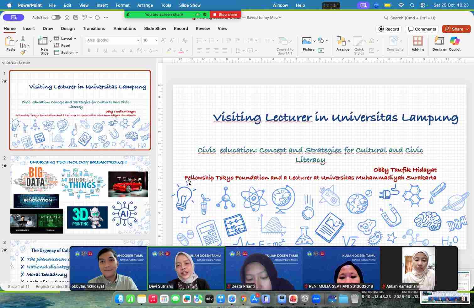Justify text alignment icon
474x308 pixels.
coord(225,51)
